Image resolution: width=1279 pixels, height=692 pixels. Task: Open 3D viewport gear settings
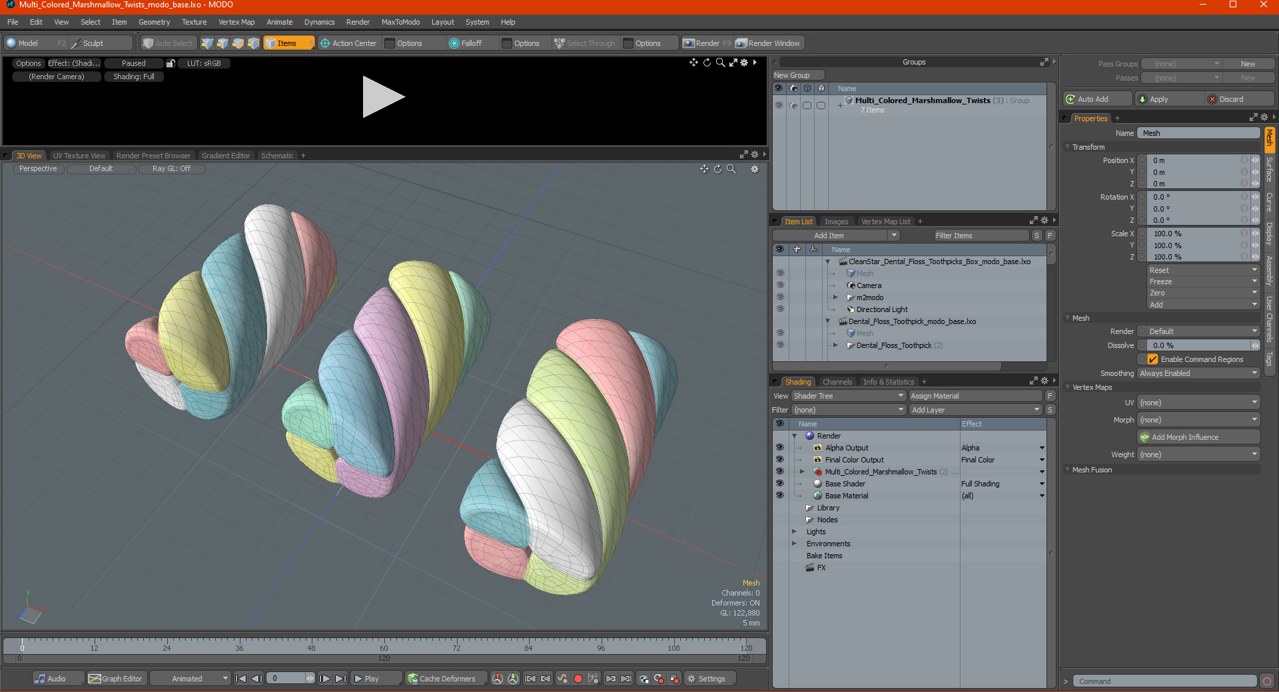(755, 169)
